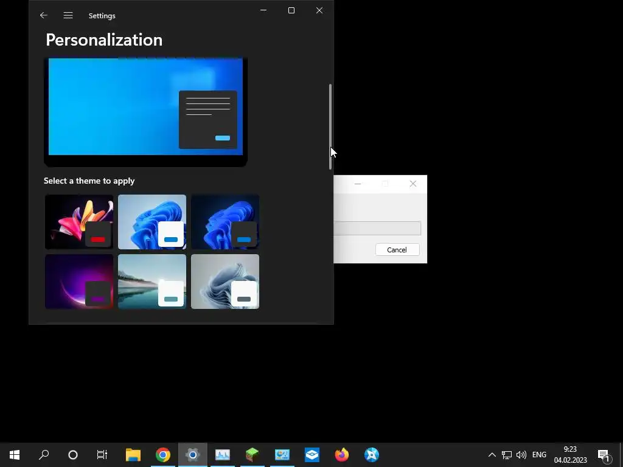
Task: Change the ENG input language
Action: [x=539, y=455]
